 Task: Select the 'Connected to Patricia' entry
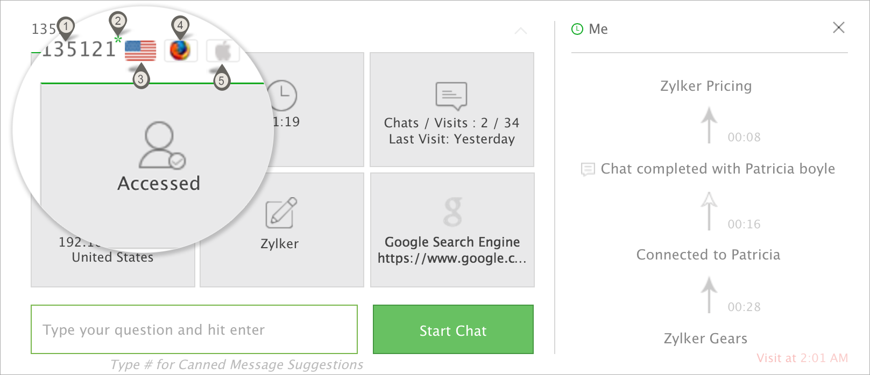(x=708, y=255)
